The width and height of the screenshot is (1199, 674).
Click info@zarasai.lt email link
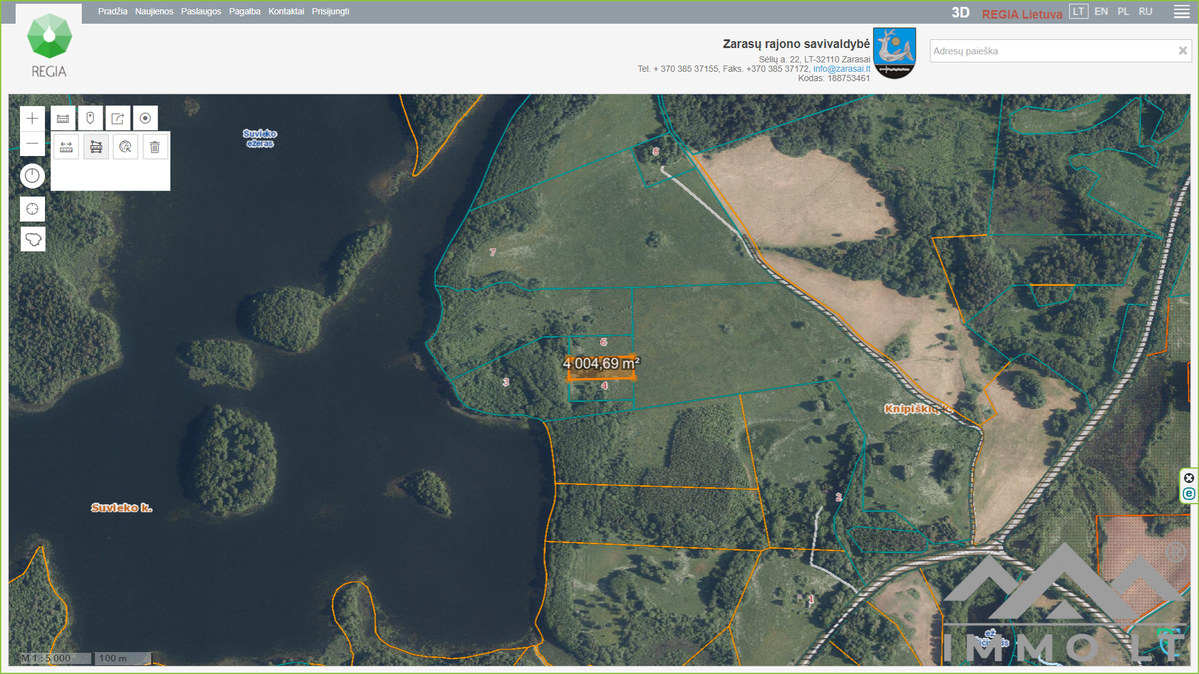pyautogui.click(x=841, y=69)
